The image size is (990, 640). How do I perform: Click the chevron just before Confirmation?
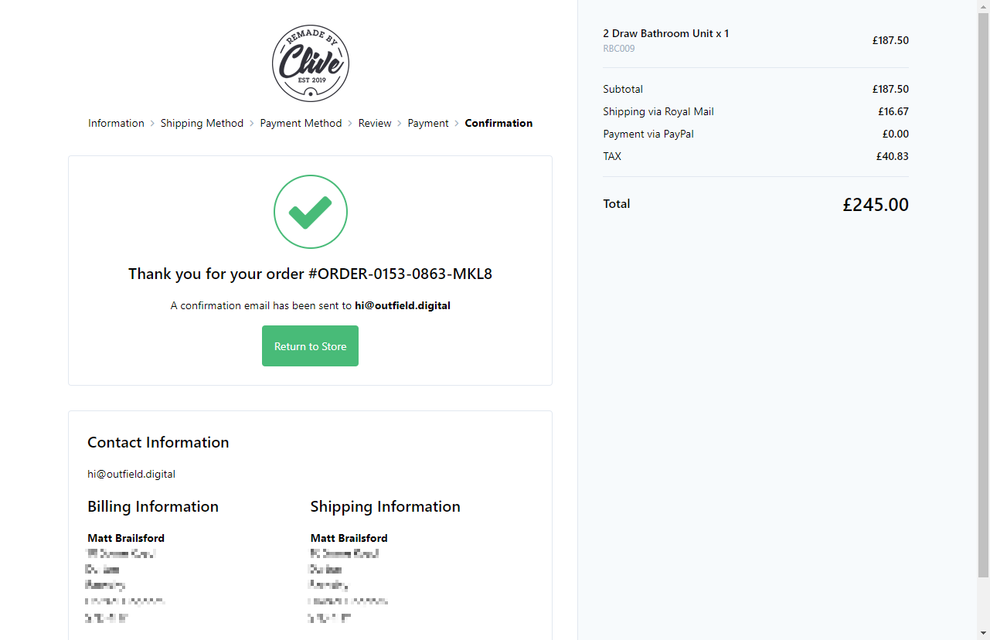(457, 124)
